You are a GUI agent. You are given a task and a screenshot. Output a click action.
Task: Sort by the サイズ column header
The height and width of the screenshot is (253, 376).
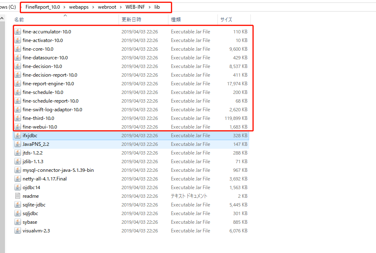click(x=234, y=19)
